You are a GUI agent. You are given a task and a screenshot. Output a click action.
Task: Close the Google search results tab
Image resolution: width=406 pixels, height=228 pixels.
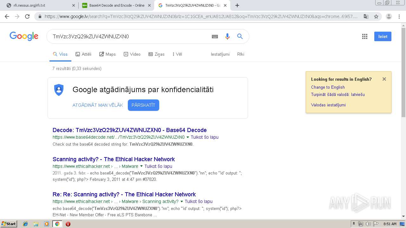(226, 5)
